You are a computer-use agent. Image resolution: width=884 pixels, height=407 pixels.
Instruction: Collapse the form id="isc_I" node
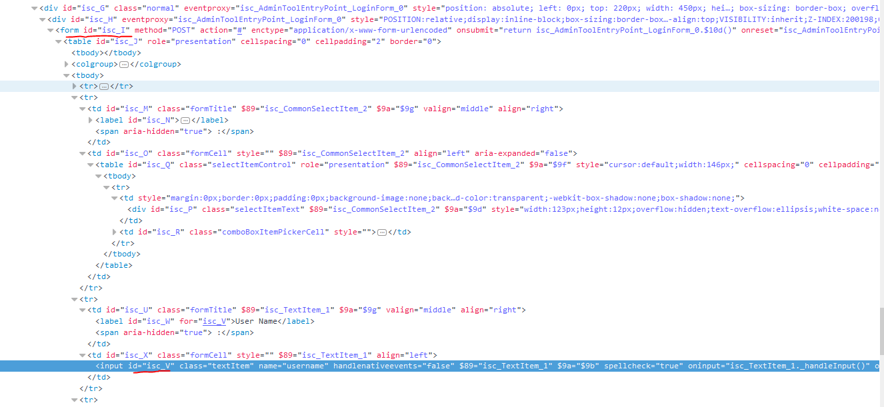click(x=51, y=31)
